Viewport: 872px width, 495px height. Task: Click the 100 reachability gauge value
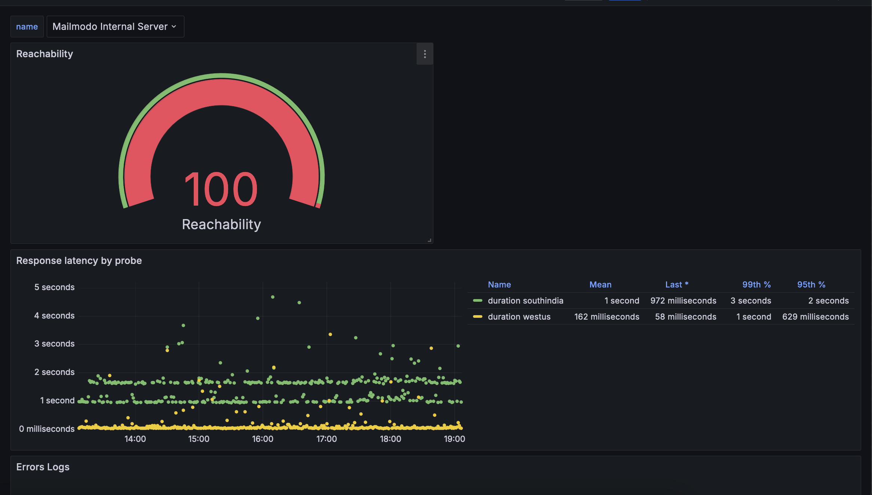click(221, 189)
